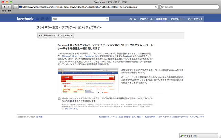221x138 pixels.
Task: Click the window resize grip corner
Action: coord(220,137)
